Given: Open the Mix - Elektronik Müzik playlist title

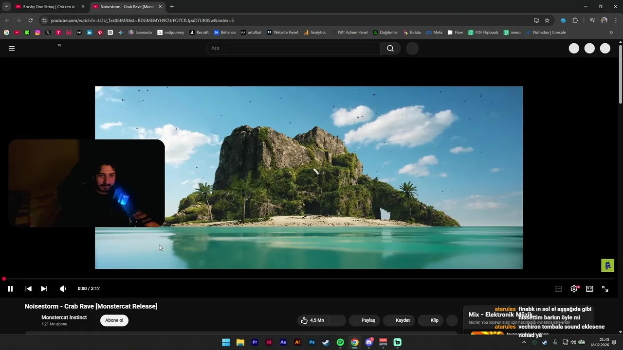Looking at the screenshot, I should point(500,315).
